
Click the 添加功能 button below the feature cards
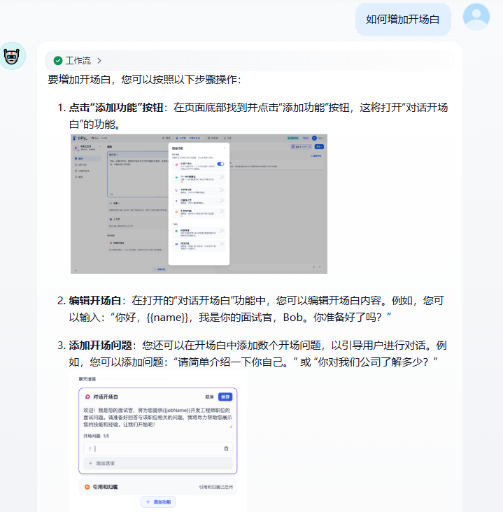coord(158,502)
